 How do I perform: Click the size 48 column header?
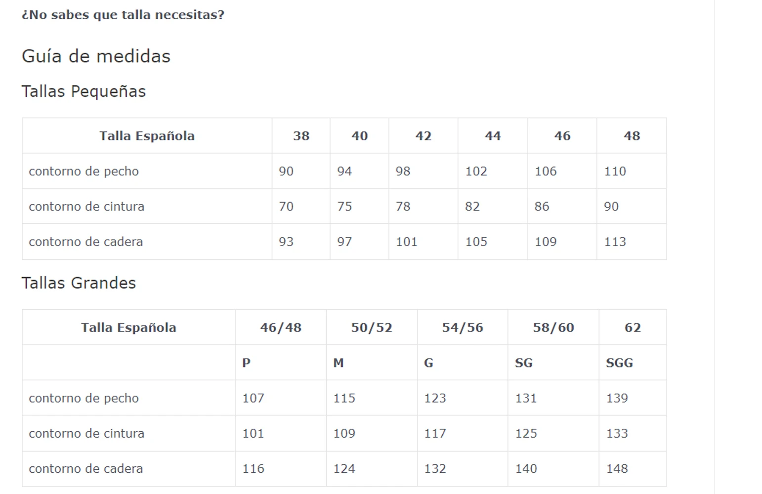coord(632,136)
